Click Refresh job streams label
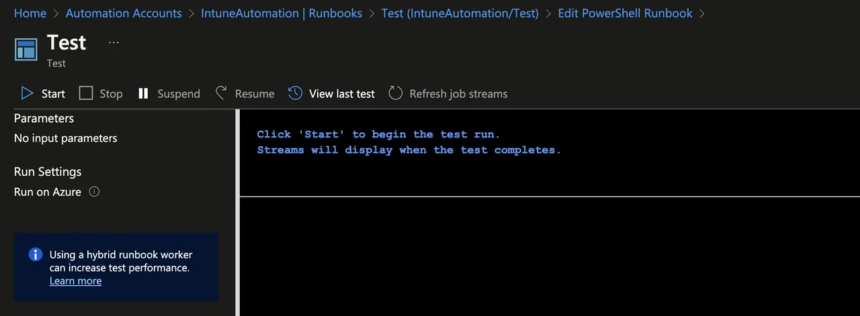The image size is (860, 316). (x=458, y=94)
